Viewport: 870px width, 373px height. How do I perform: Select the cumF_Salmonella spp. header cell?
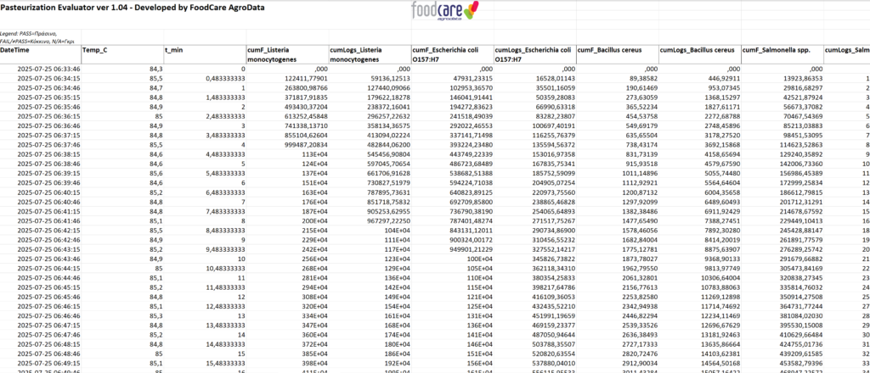[x=782, y=54]
